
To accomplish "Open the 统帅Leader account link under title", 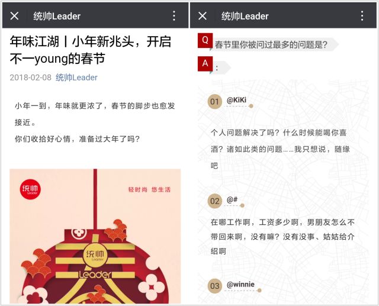I will coord(76,78).
